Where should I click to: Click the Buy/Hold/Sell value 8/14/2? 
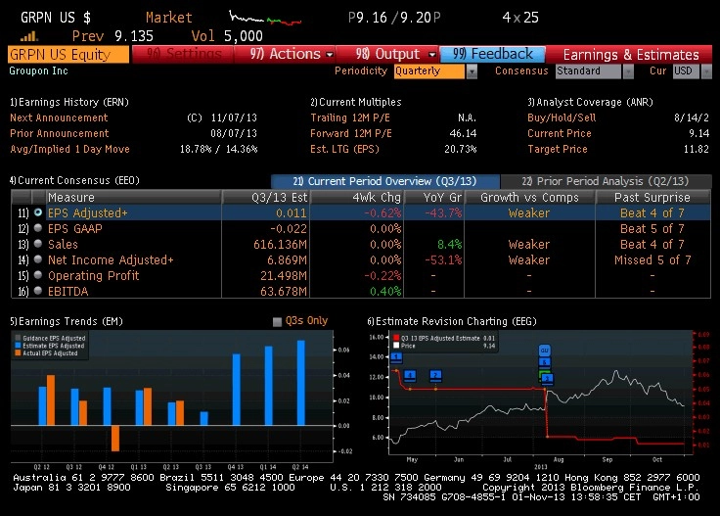(691, 117)
